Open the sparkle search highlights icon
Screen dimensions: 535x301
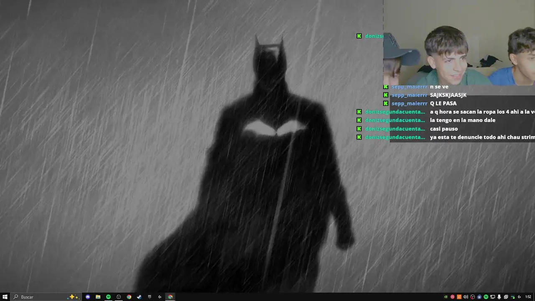(x=74, y=297)
